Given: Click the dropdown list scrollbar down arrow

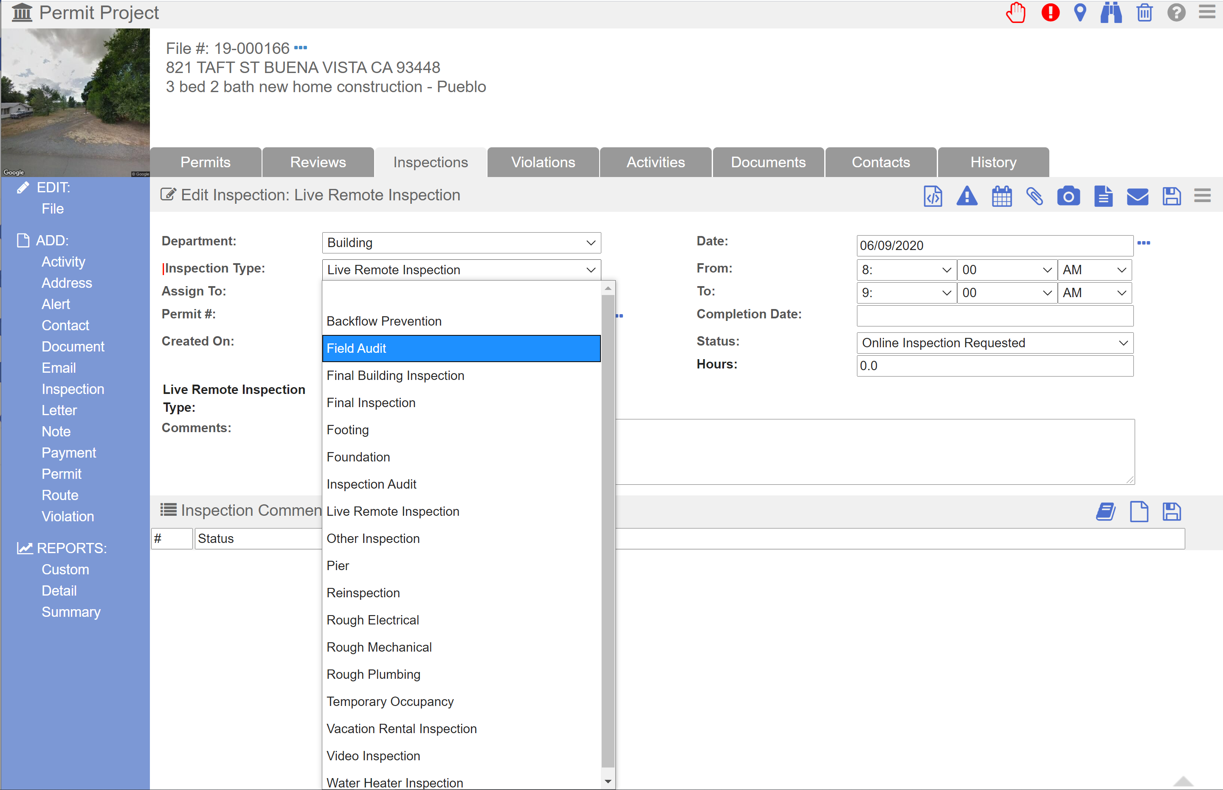Looking at the screenshot, I should click(x=608, y=782).
